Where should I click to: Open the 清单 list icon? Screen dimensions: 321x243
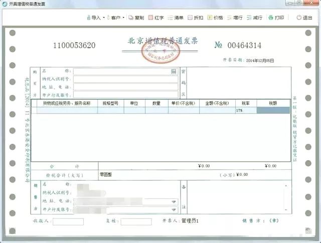click(x=170, y=18)
